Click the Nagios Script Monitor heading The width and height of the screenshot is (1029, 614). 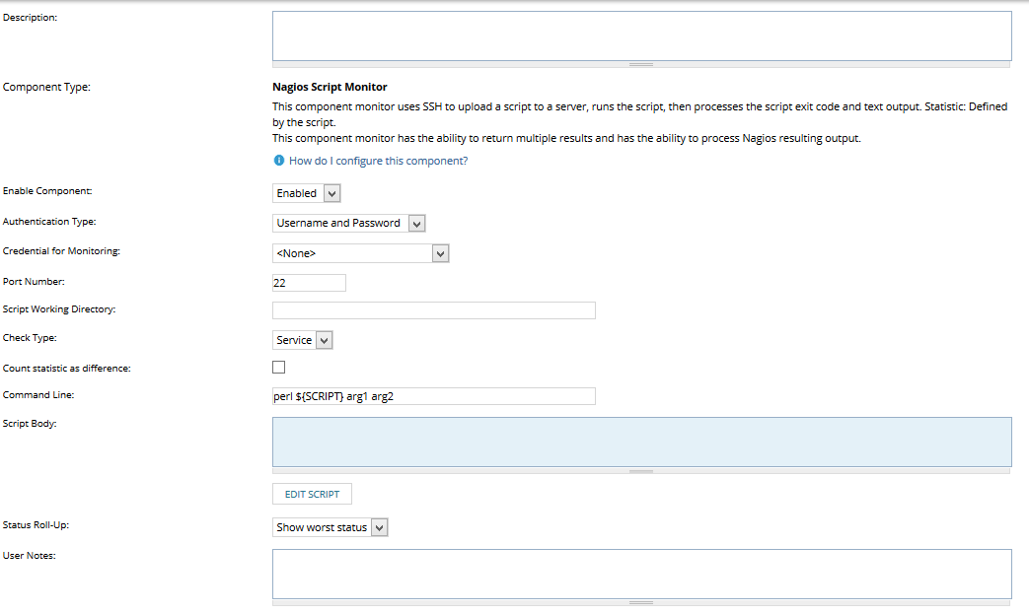click(330, 87)
